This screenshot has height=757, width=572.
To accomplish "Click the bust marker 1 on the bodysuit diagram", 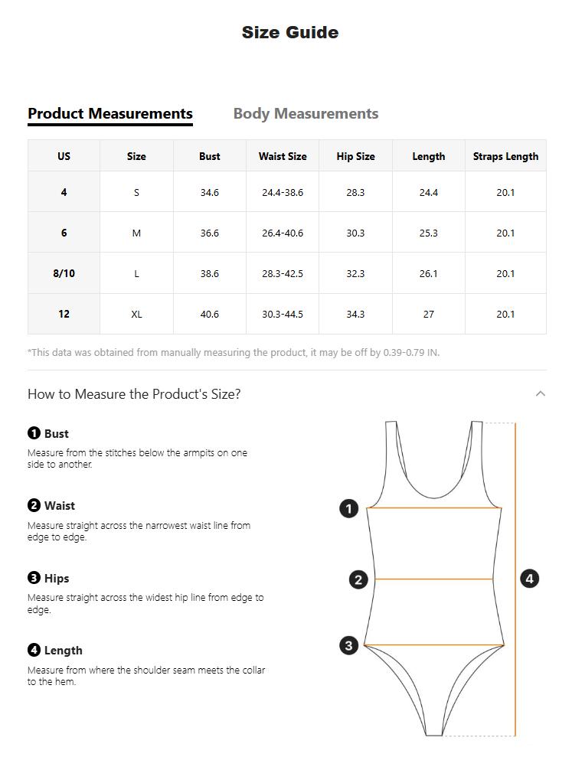I will tap(348, 508).
